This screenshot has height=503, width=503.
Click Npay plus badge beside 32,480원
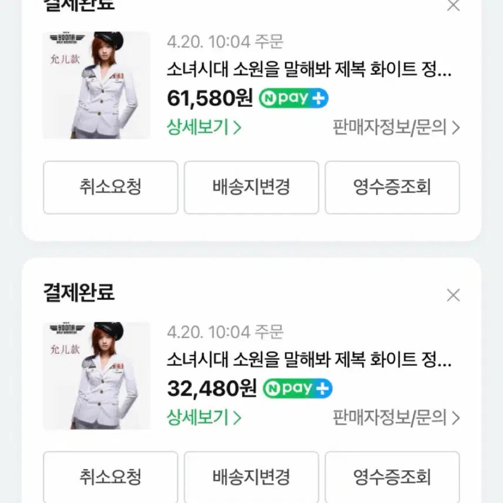point(297,388)
